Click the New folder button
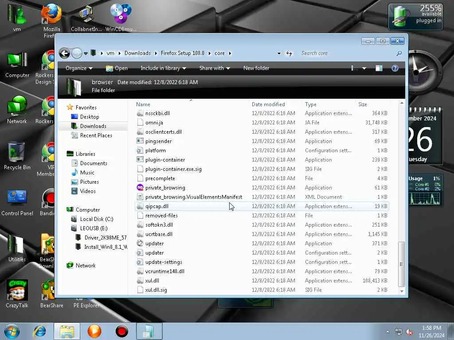 tap(256, 68)
